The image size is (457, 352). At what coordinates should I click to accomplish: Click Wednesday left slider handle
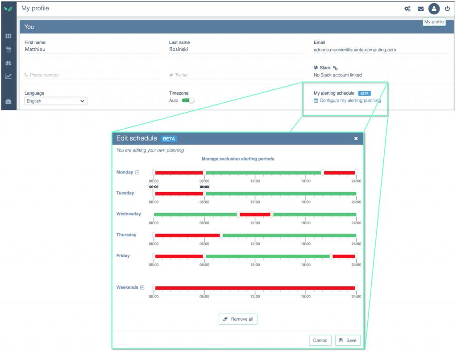click(238, 214)
